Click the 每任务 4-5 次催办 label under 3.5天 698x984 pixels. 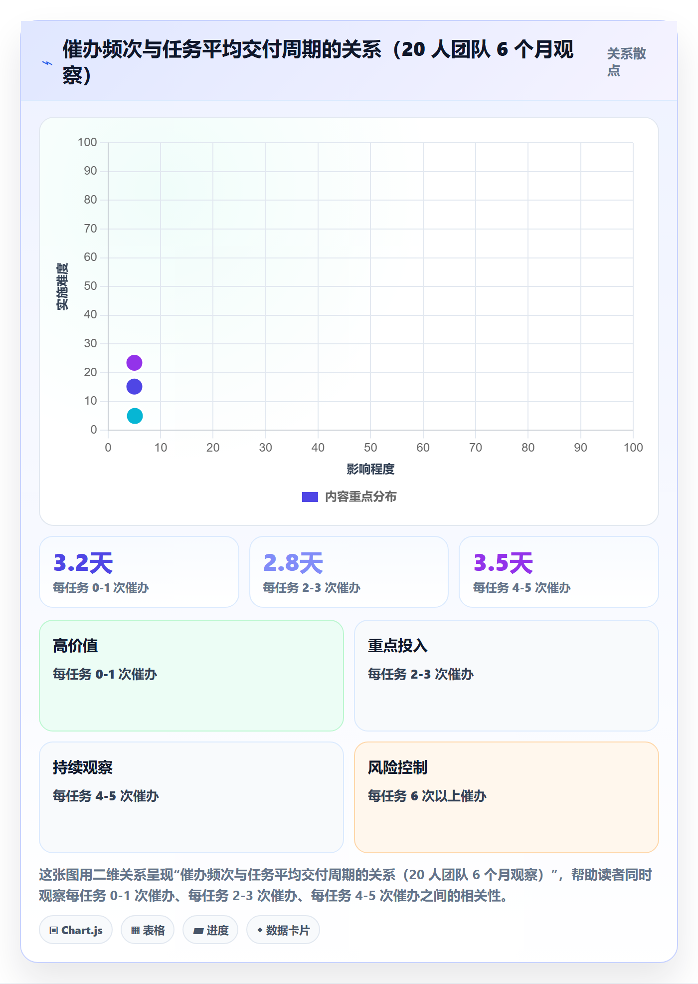(522, 588)
